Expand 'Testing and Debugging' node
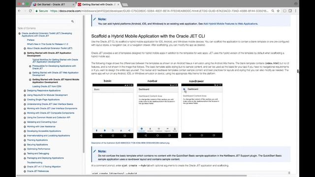The height and width of the screenshot is (177, 315). (x=25, y=154)
